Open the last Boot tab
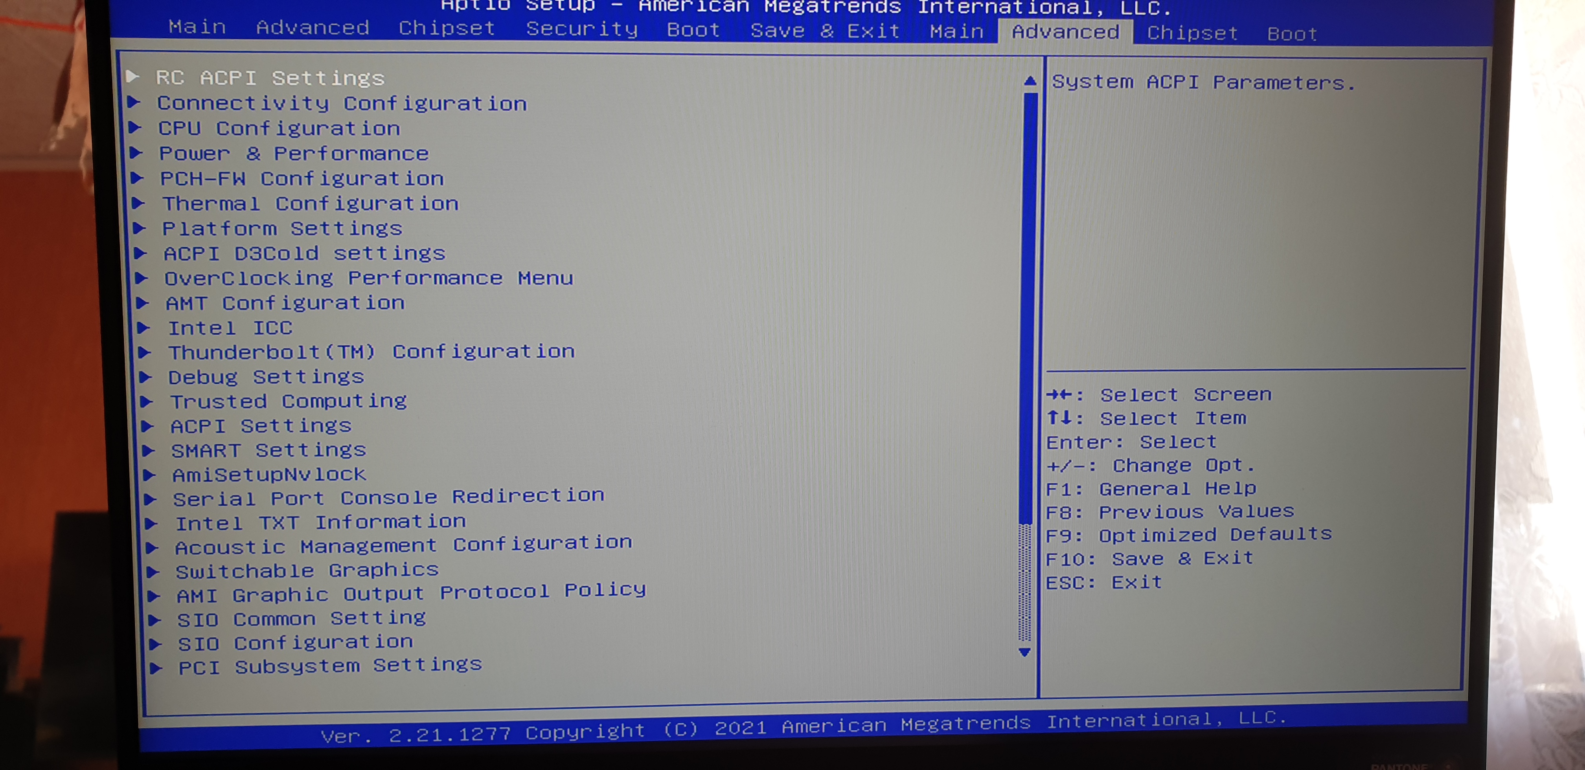The width and height of the screenshot is (1585, 770). point(1292,34)
